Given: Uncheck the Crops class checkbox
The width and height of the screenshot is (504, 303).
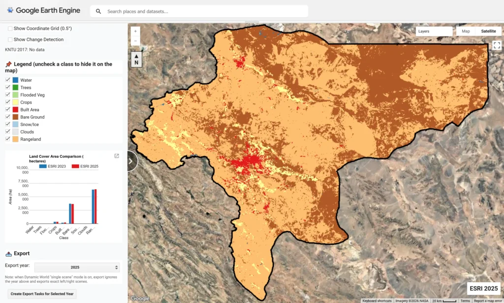Looking at the screenshot, I should (x=8, y=102).
